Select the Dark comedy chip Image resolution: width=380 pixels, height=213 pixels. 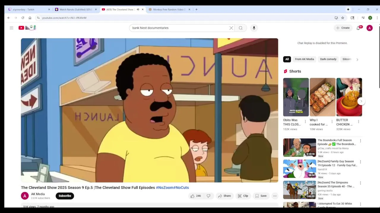click(328, 59)
